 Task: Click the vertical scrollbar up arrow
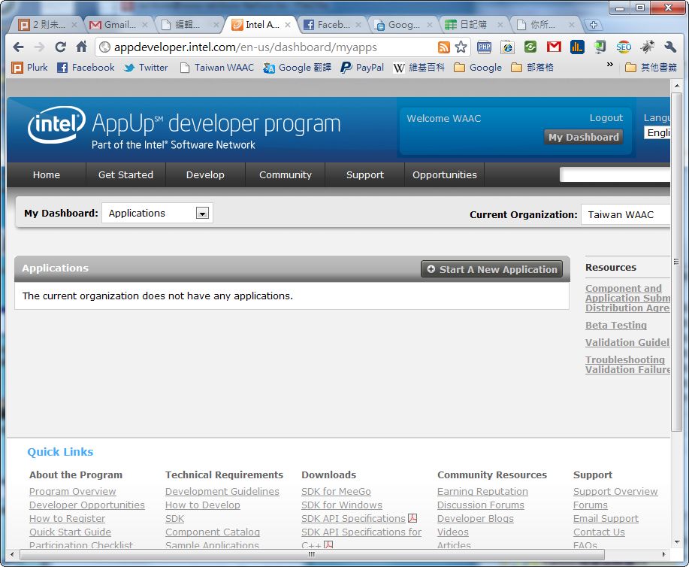point(677,86)
